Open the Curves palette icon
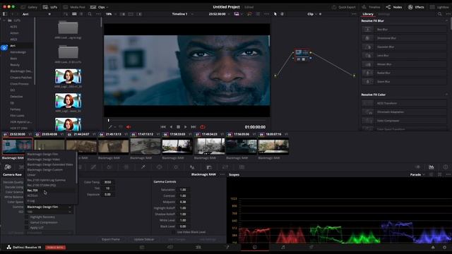This screenshot has height=254, width=452. click(93, 167)
